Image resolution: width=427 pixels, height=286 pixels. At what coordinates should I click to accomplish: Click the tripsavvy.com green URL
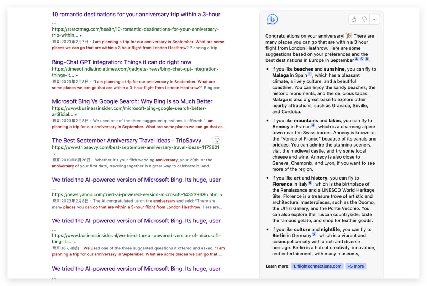point(136,147)
